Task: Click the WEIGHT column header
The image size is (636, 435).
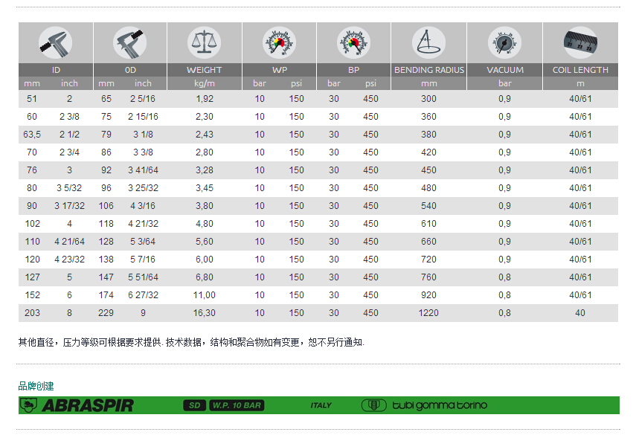Action: tap(205, 70)
